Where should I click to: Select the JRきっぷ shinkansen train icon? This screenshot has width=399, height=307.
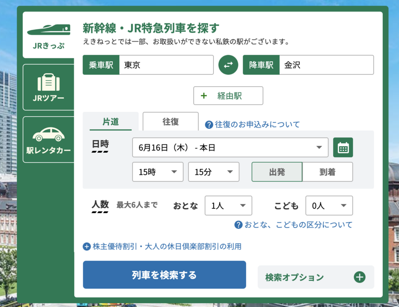pyautogui.click(x=49, y=30)
